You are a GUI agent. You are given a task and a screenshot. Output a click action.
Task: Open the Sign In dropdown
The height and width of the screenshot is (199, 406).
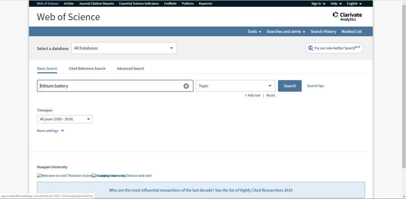pyautogui.click(x=318, y=4)
